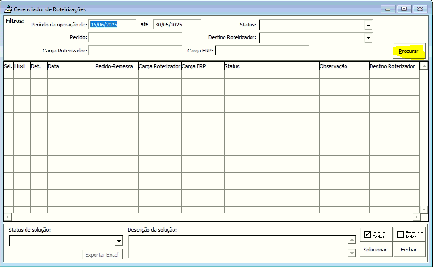Click the Desmarcar Todos empty-box icon
This screenshot has height=268, width=433.
pyautogui.click(x=400, y=234)
